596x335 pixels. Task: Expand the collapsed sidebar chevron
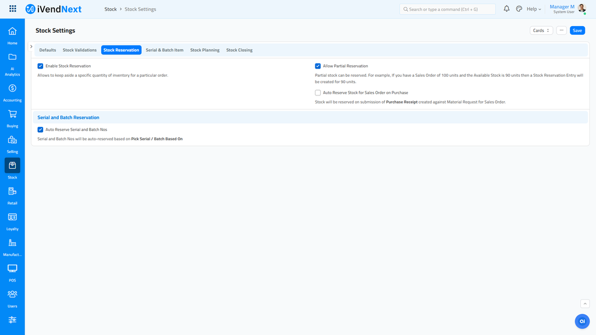pos(31,47)
